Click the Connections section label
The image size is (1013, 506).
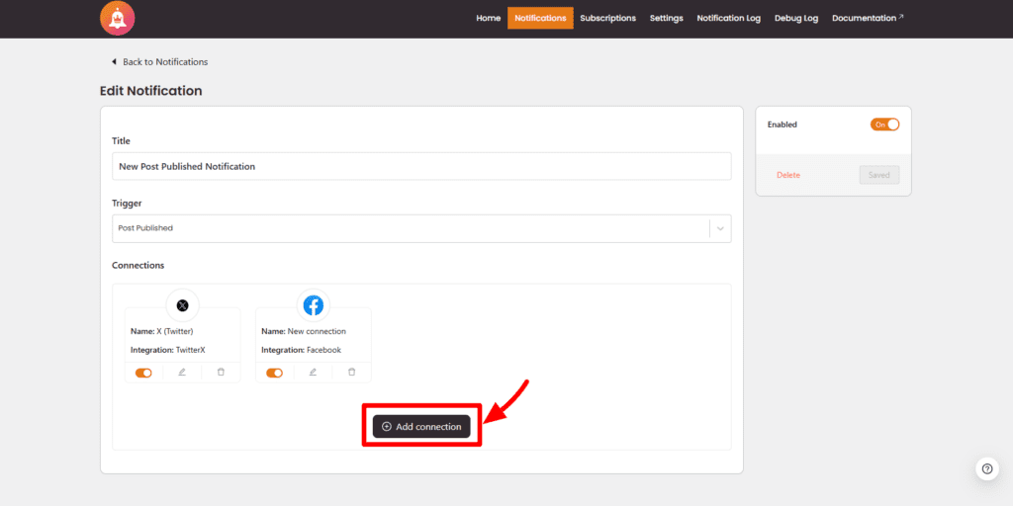point(138,265)
